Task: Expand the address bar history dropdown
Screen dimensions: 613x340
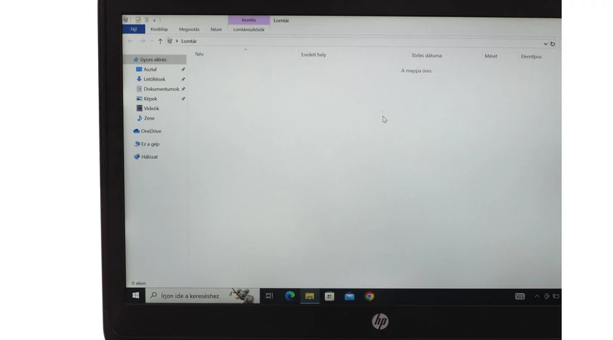Action: [x=545, y=44]
